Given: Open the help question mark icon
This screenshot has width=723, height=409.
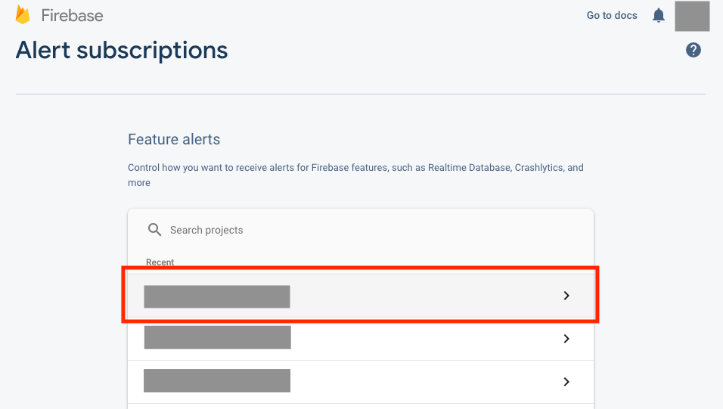Looking at the screenshot, I should (693, 50).
